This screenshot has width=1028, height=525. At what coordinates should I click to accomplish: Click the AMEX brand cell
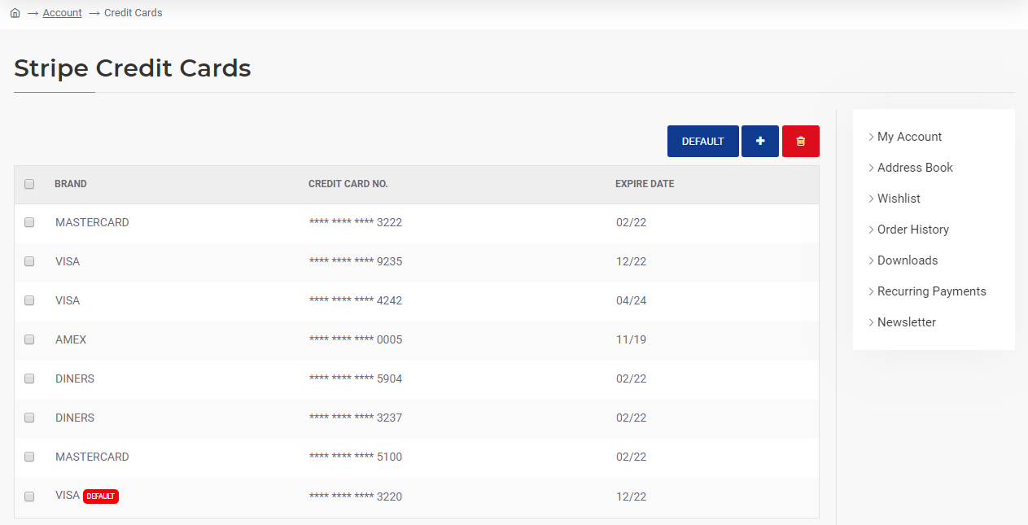click(x=71, y=339)
